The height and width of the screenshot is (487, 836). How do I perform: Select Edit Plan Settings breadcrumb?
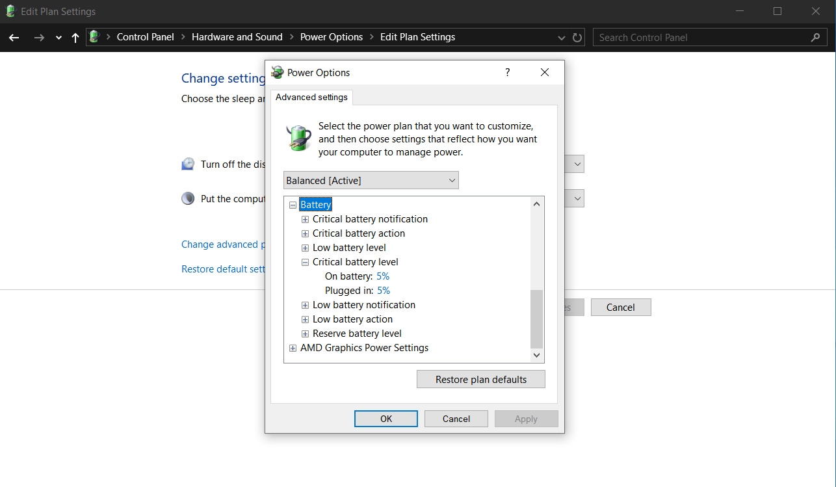click(417, 37)
